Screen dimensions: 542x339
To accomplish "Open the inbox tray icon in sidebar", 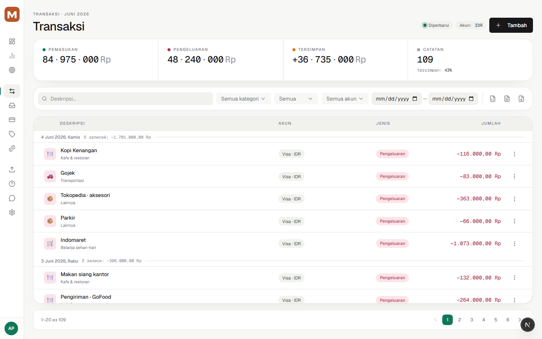I will tap(12, 105).
